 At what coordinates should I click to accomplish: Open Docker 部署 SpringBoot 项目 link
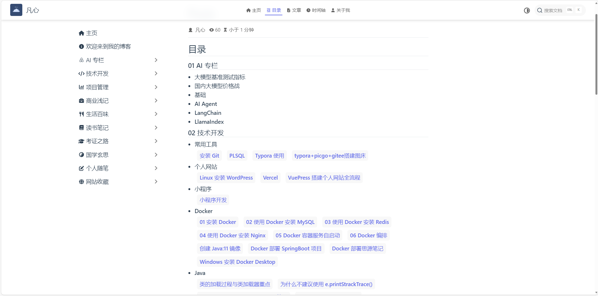[286, 248]
